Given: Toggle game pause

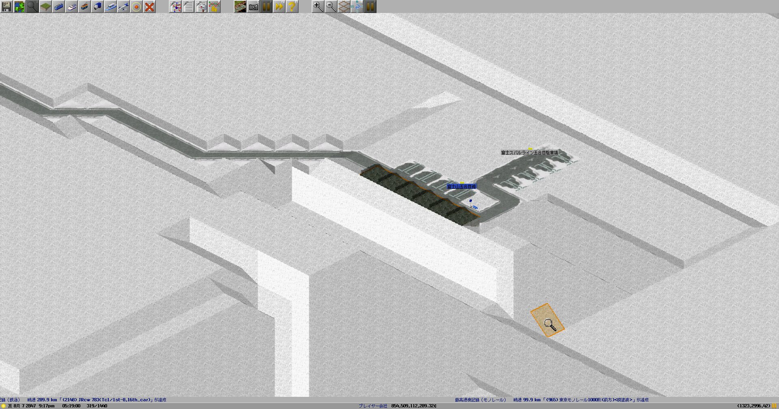Looking at the screenshot, I should point(266,6).
